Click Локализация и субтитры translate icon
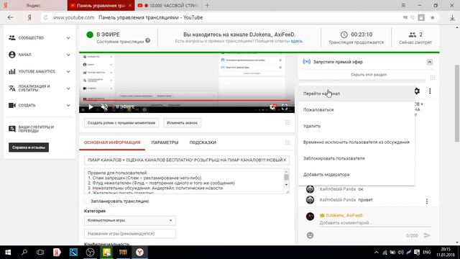 [x=12, y=88]
